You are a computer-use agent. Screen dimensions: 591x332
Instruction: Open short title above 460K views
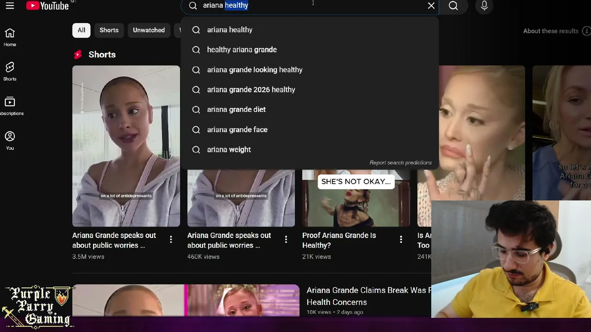point(229,240)
